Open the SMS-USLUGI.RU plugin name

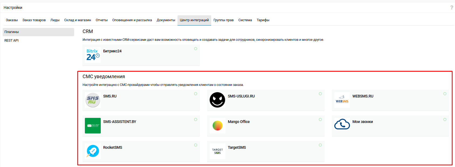point(241,96)
